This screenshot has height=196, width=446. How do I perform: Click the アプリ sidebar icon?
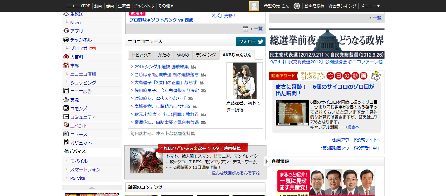pos(66,31)
